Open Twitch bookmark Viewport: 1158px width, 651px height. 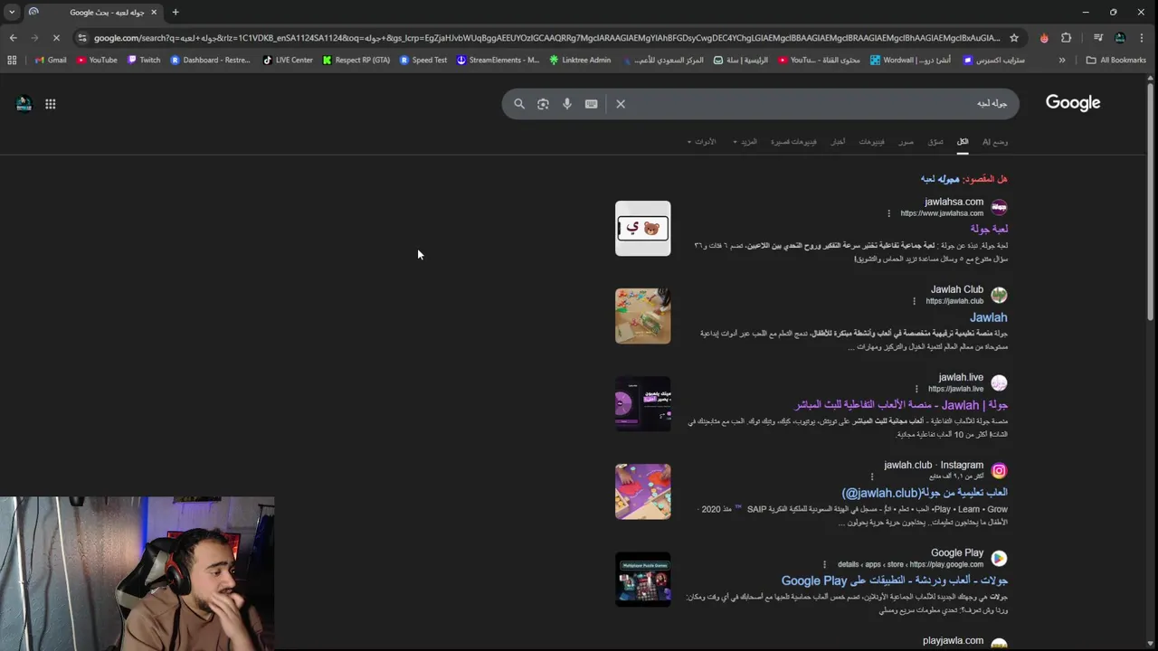click(x=144, y=60)
